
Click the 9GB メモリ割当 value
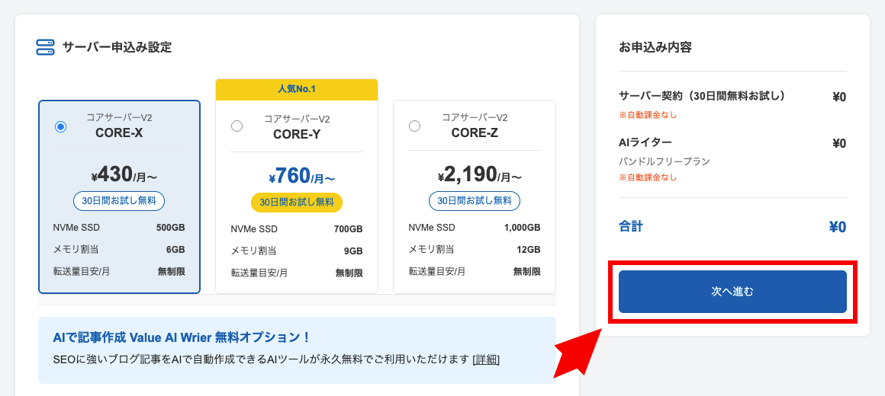353,251
